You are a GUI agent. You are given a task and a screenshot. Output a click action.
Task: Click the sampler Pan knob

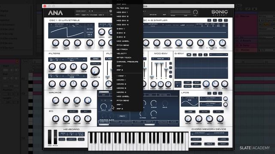click(201, 43)
